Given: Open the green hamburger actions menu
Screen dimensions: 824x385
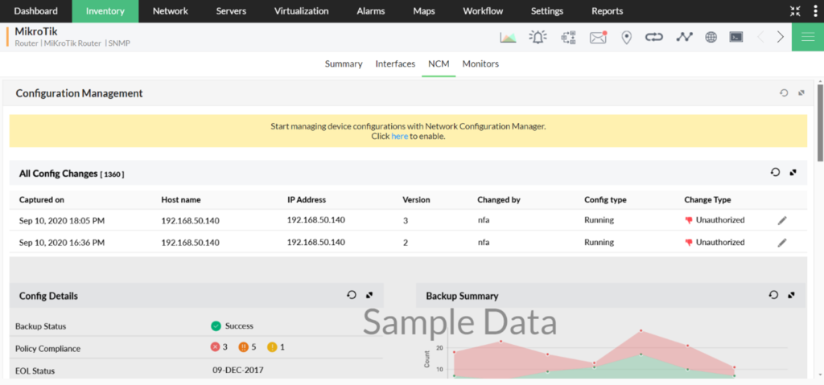Looking at the screenshot, I should pos(807,37).
